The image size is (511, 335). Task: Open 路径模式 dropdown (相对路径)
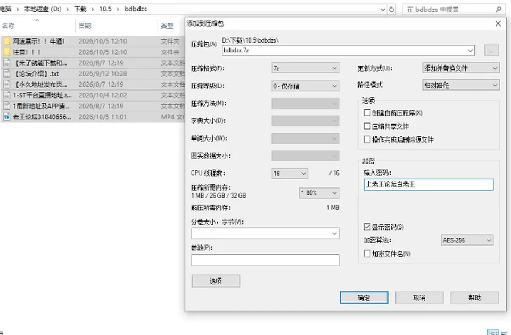[461, 85]
